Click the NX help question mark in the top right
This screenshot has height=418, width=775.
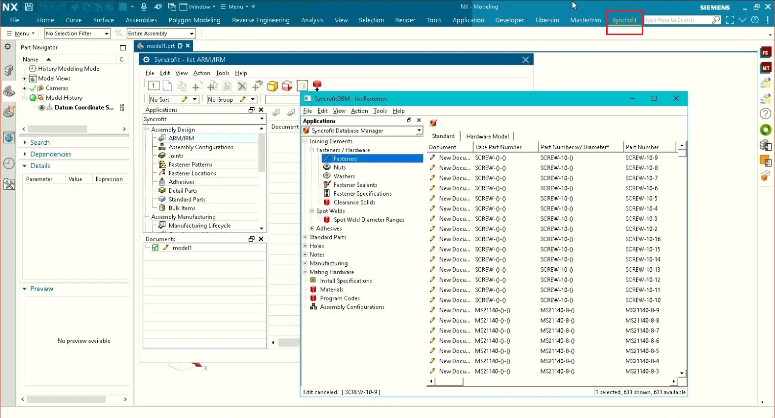tap(755, 20)
